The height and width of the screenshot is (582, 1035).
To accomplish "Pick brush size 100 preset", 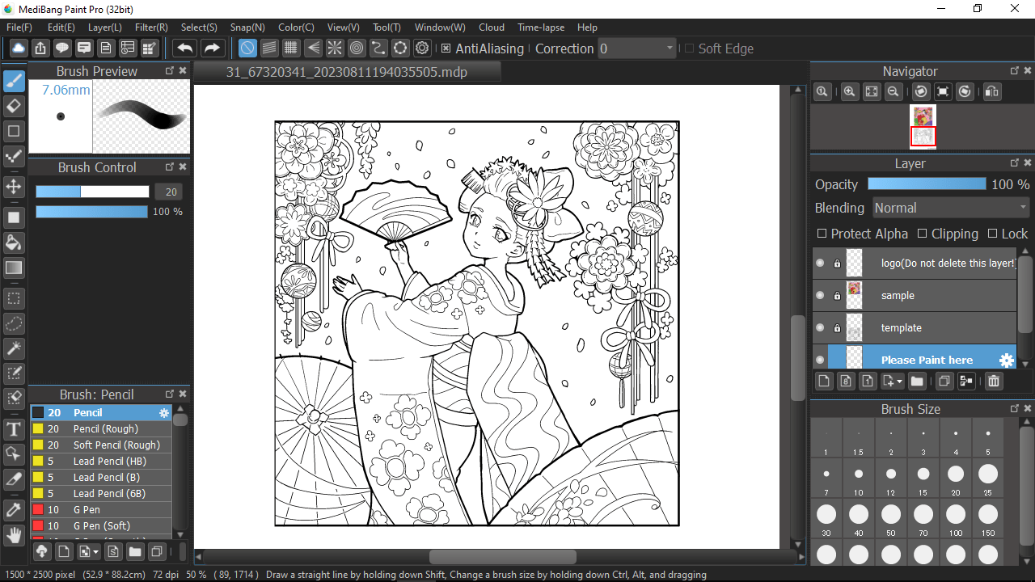I will pyautogui.click(x=956, y=519).
